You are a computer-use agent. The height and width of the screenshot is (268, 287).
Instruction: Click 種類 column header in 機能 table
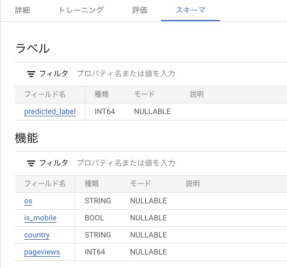92,184
